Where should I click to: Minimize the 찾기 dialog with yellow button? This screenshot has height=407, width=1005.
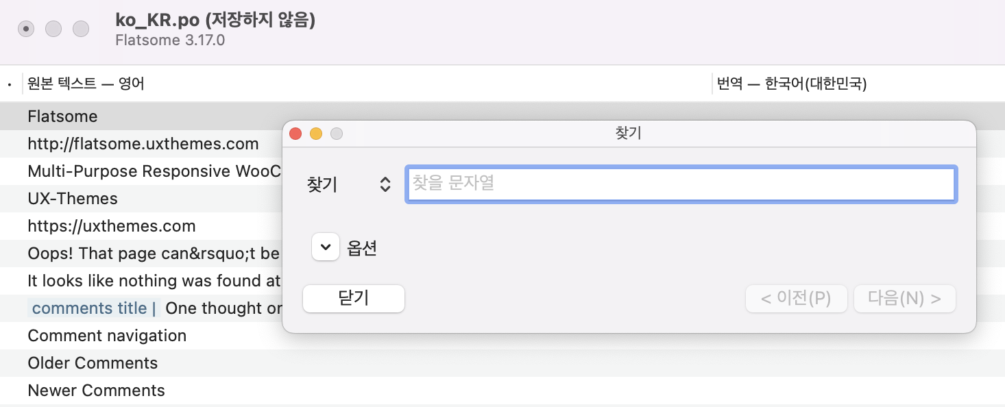(x=316, y=134)
